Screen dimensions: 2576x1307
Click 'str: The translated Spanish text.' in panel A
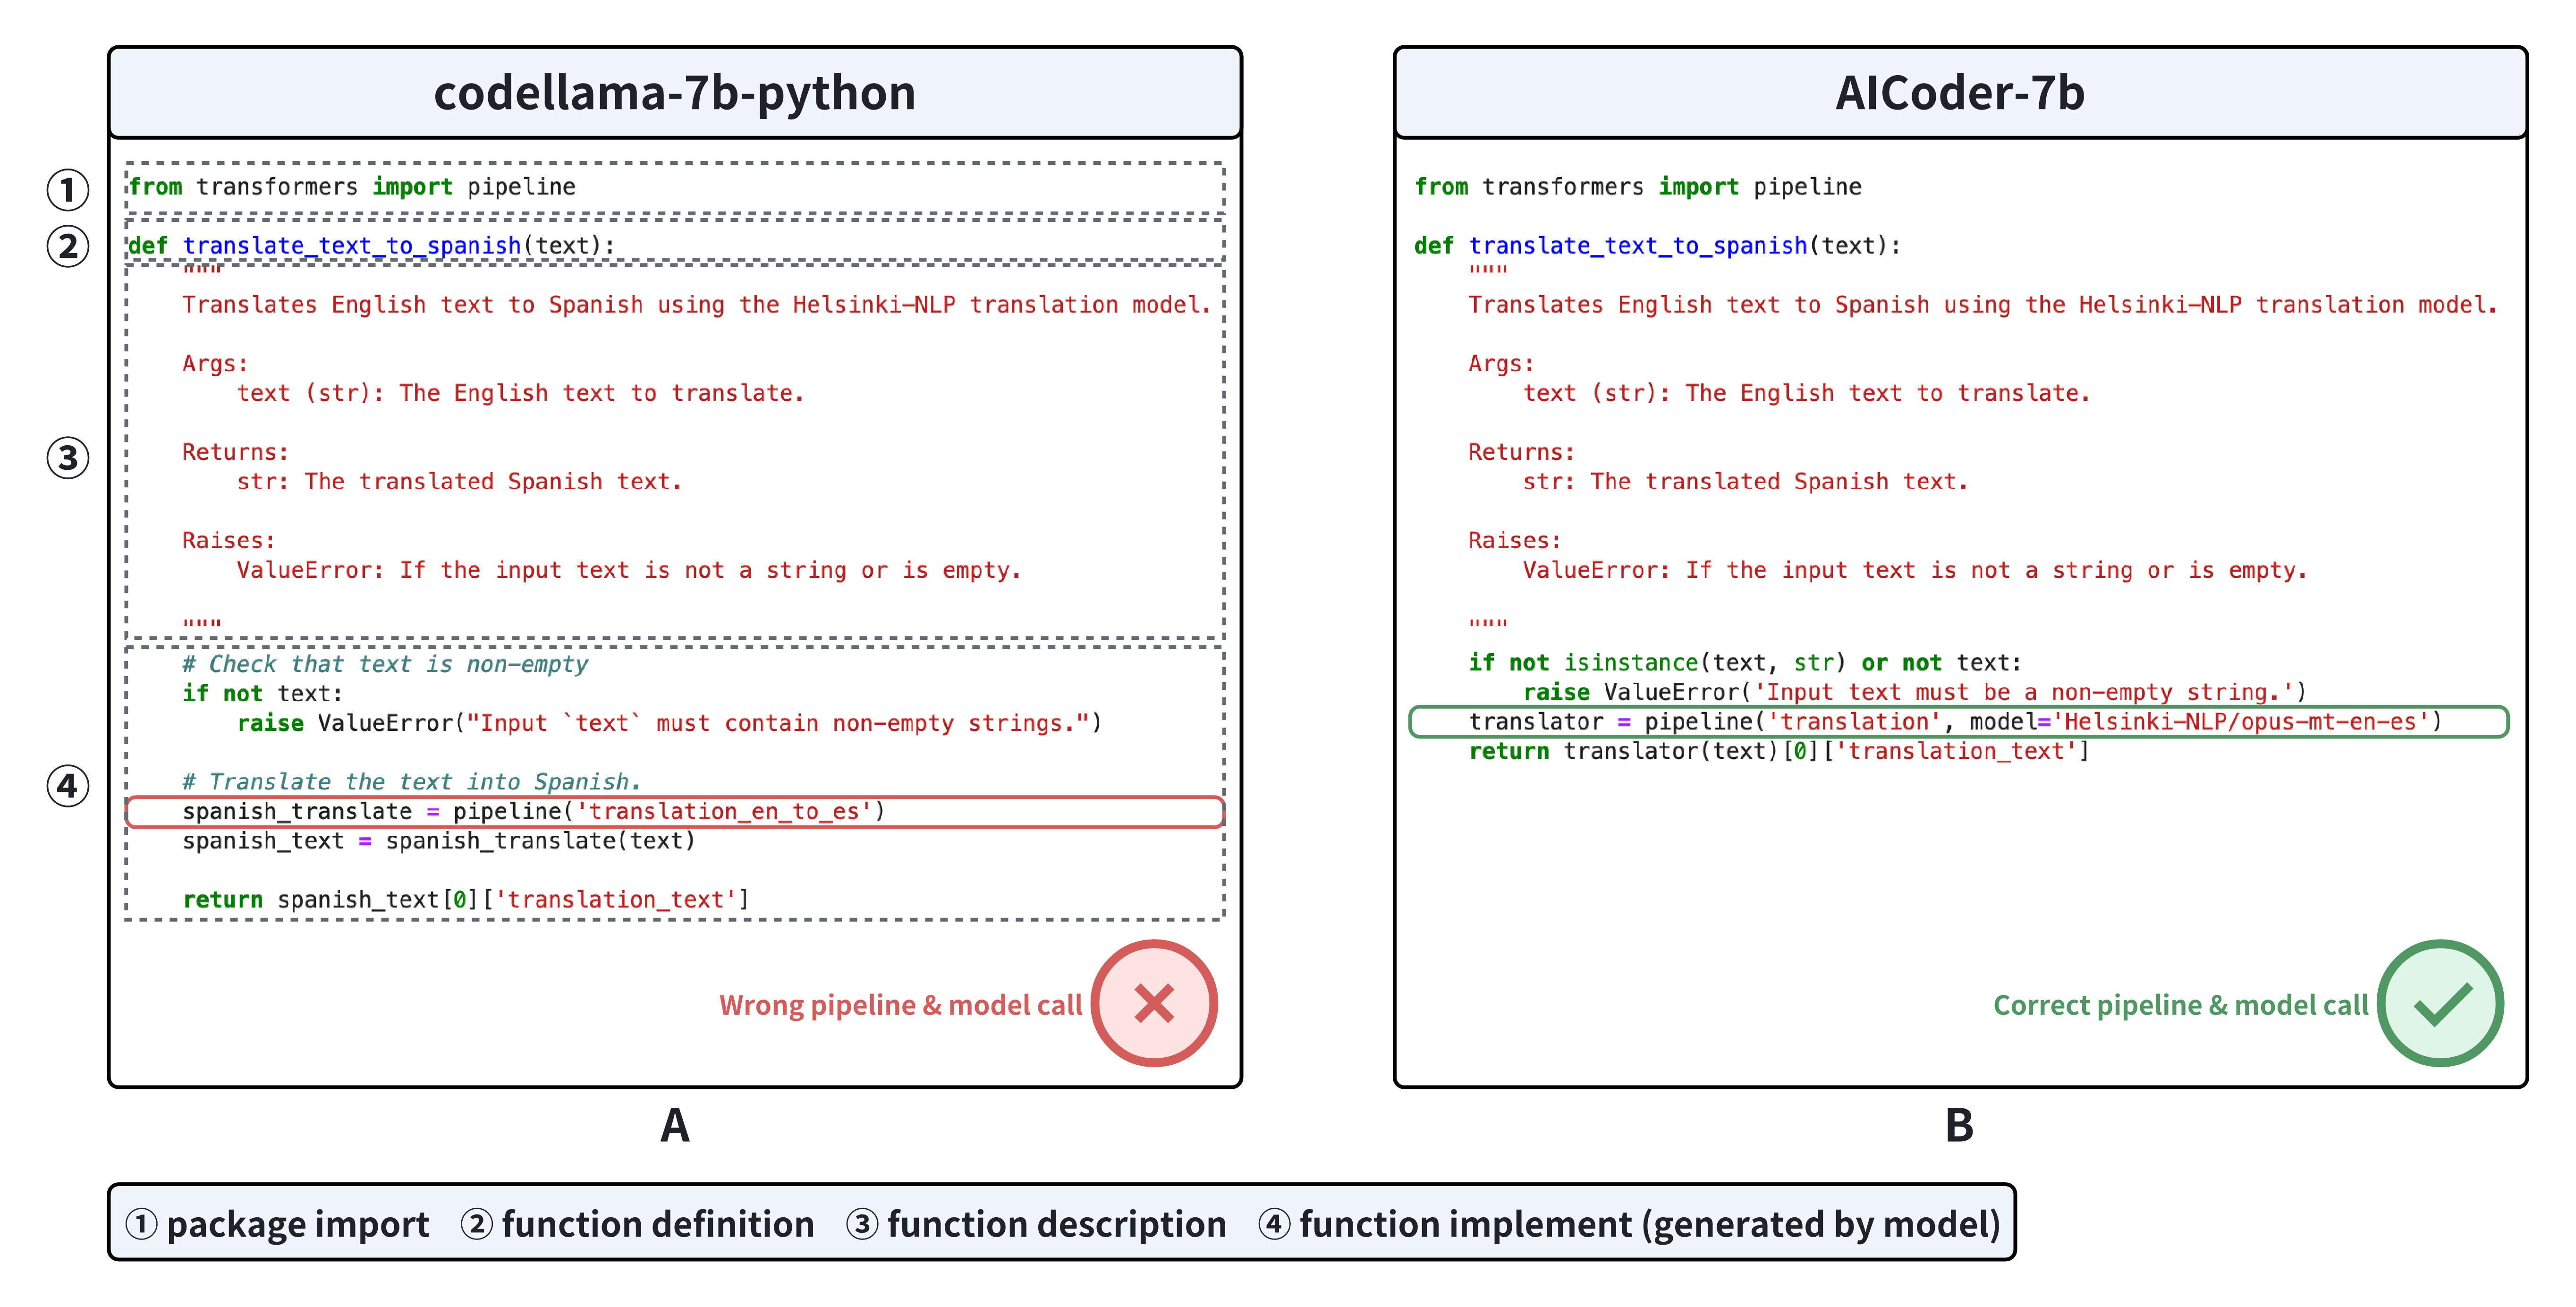[459, 482]
